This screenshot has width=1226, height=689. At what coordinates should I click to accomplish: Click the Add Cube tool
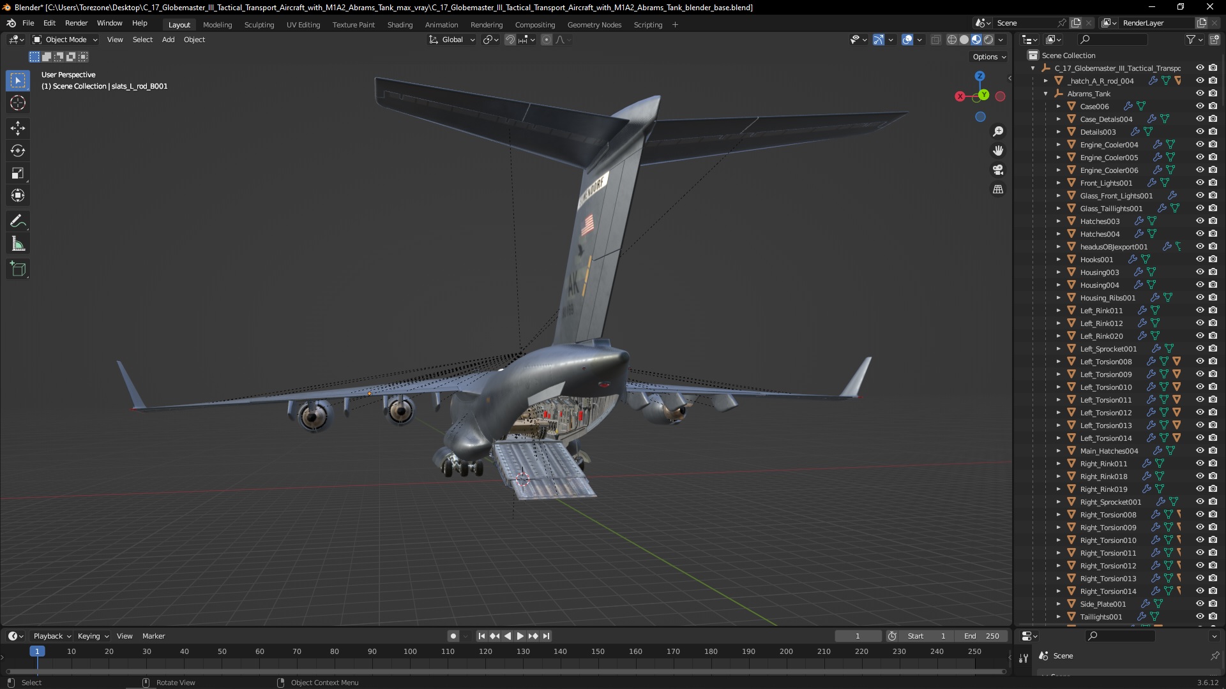click(x=18, y=269)
